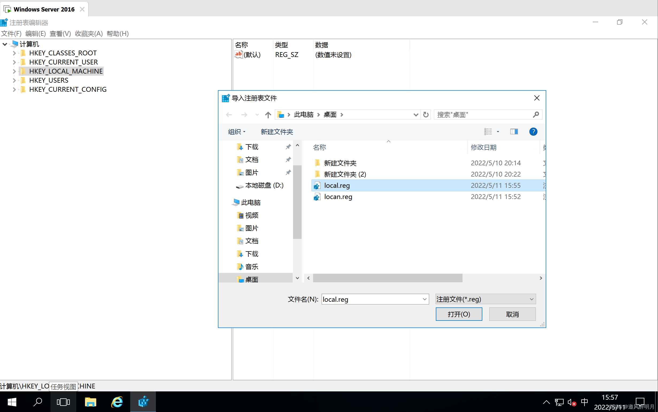Click the up folder navigation icon
Screen dimensions: 658x412
click(x=268, y=115)
